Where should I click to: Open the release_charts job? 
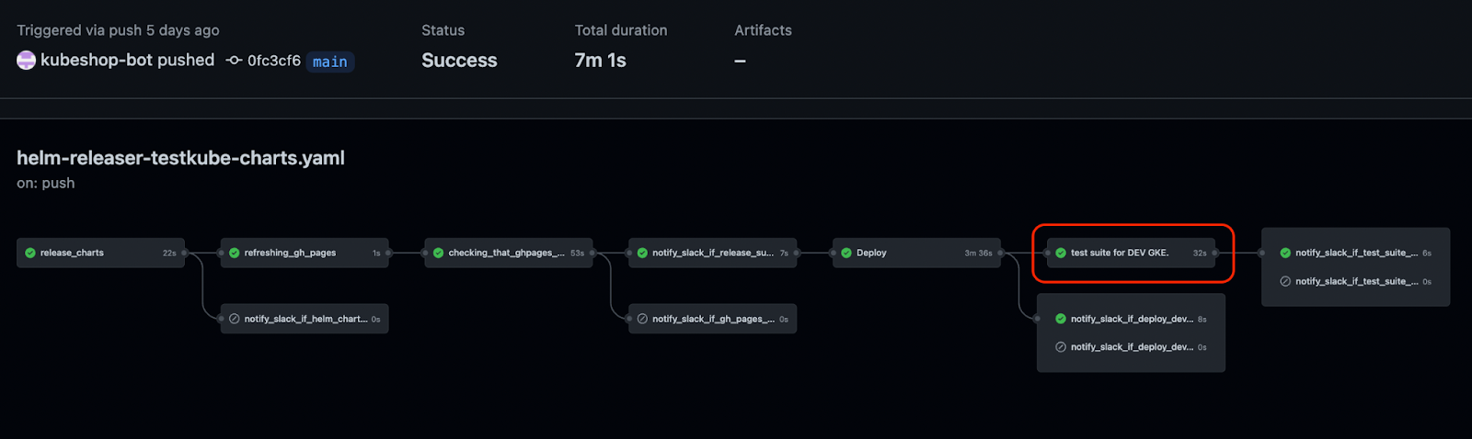tap(101, 253)
